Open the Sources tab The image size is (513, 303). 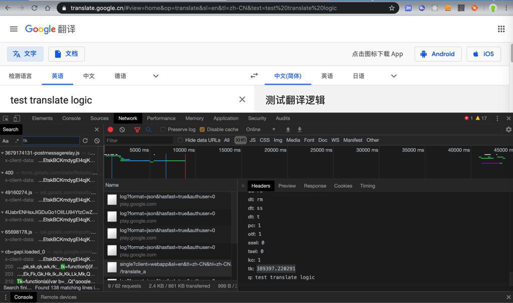coord(100,118)
